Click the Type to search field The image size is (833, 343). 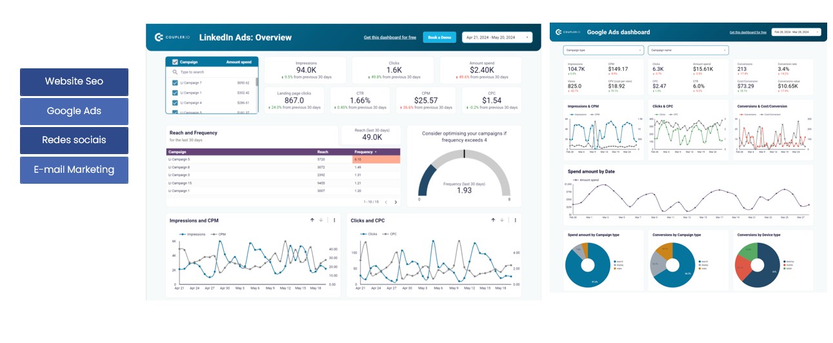(x=212, y=72)
